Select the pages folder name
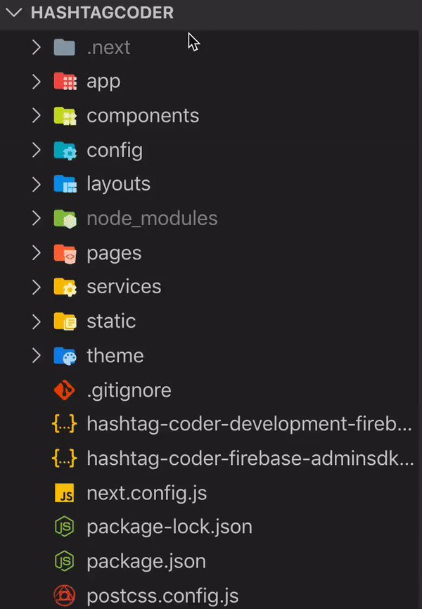Viewport: 422px width, 609px height. (114, 254)
